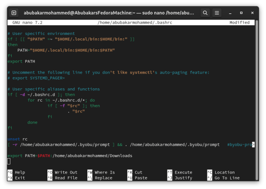This screenshot has height=189, width=266.
Task: Click the standalone 'then' line
Action: point(12,45)
